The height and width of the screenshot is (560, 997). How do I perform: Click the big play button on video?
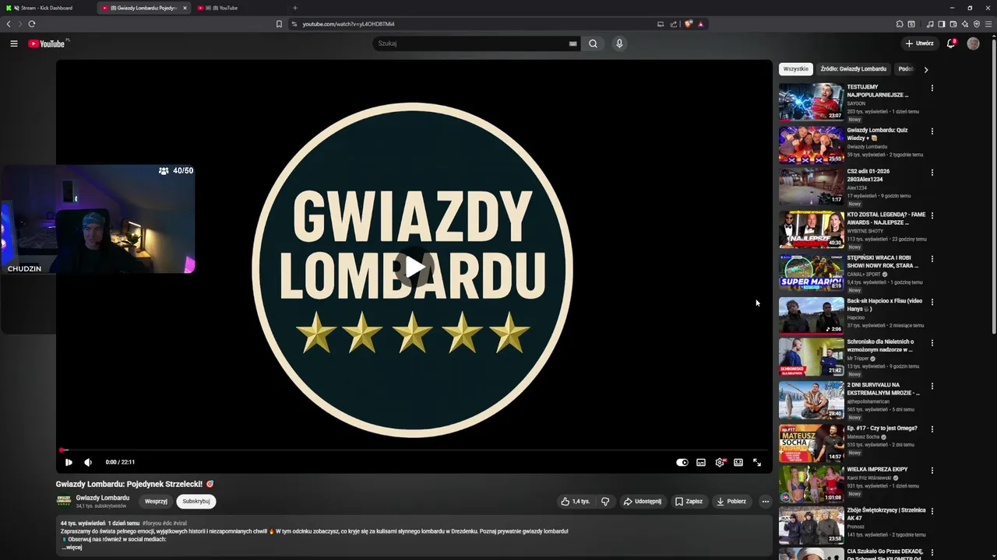tap(414, 268)
